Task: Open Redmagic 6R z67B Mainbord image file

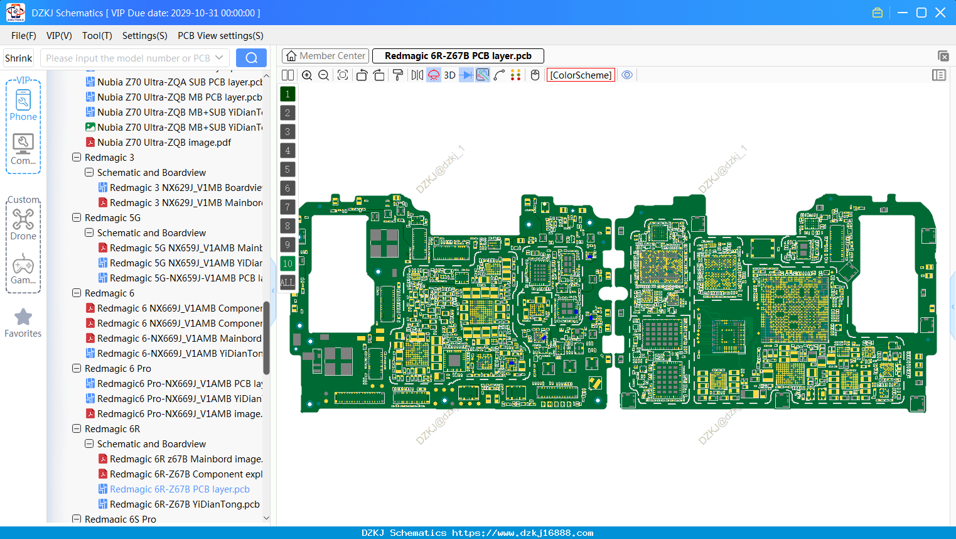Action: click(x=180, y=459)
